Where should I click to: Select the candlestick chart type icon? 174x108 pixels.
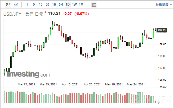coord(7,5)
